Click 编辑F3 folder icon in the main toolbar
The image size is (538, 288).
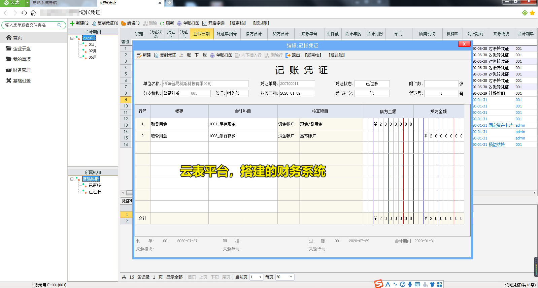(x=124, y=23)
